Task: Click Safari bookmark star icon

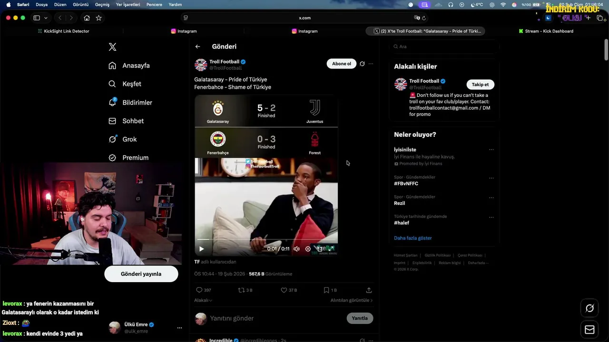Action: (x=98, y=18)
